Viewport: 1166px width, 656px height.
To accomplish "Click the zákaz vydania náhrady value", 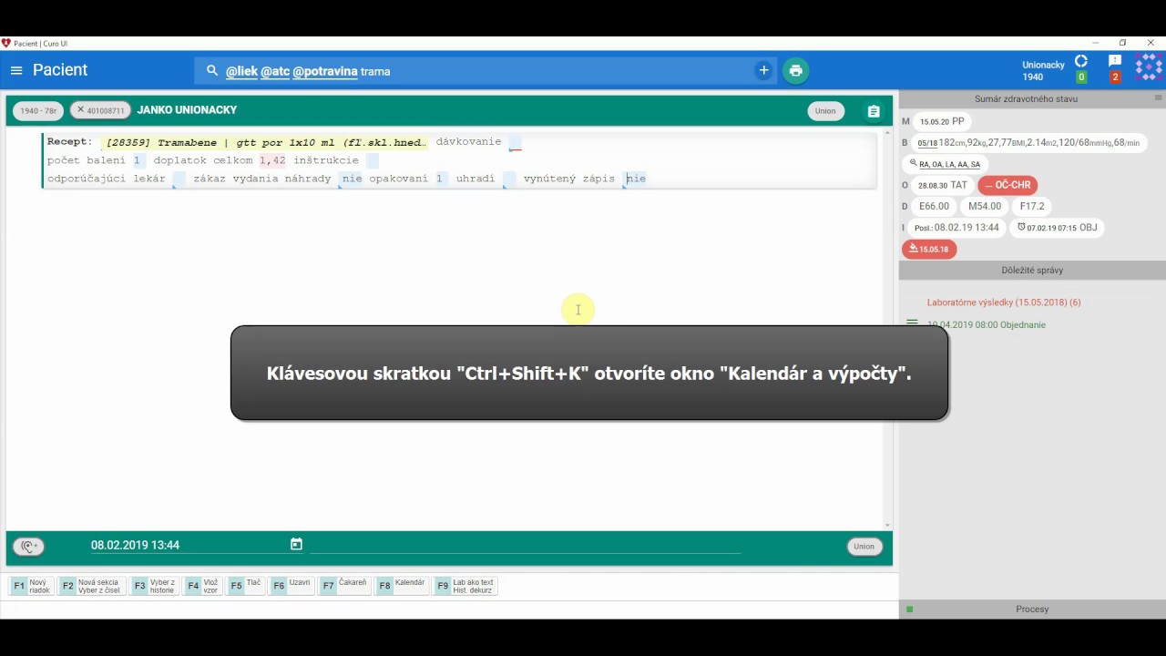I will pos(353,179).
